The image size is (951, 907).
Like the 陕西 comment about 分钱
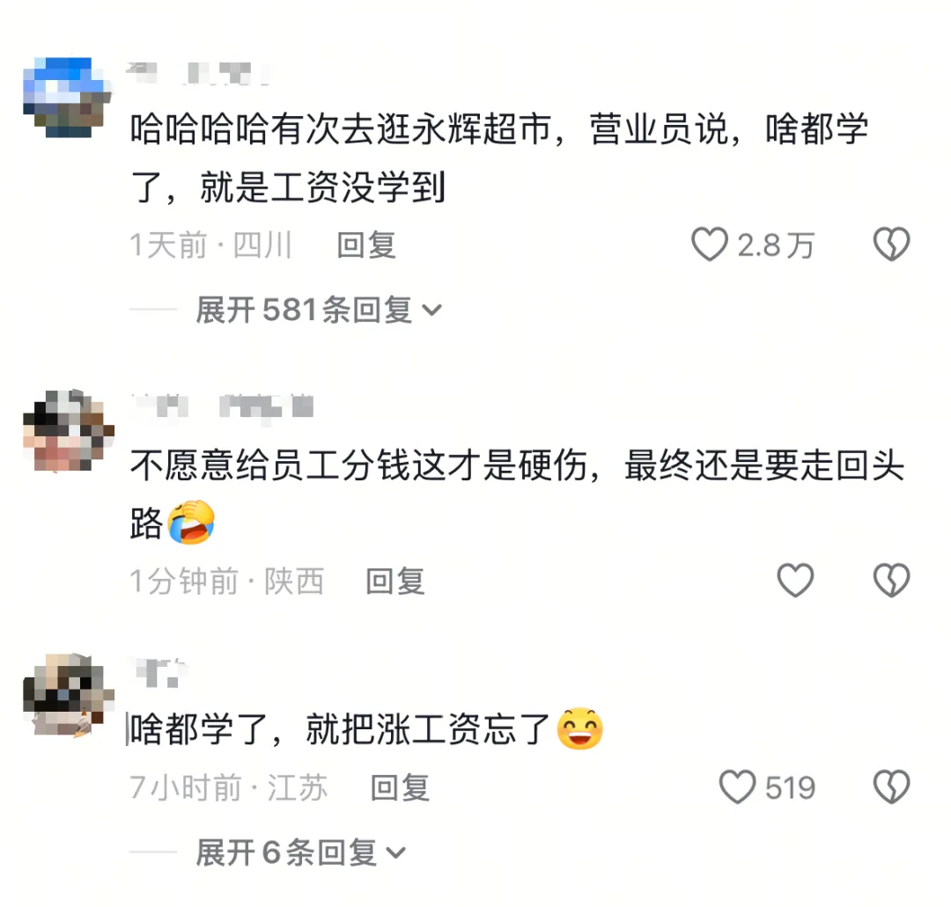[795, 581]
